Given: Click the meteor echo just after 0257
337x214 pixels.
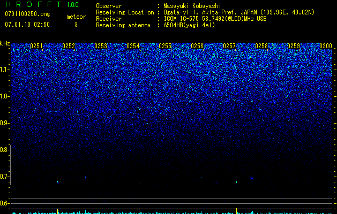Looking at the screenshot, I should coord(237,182).
